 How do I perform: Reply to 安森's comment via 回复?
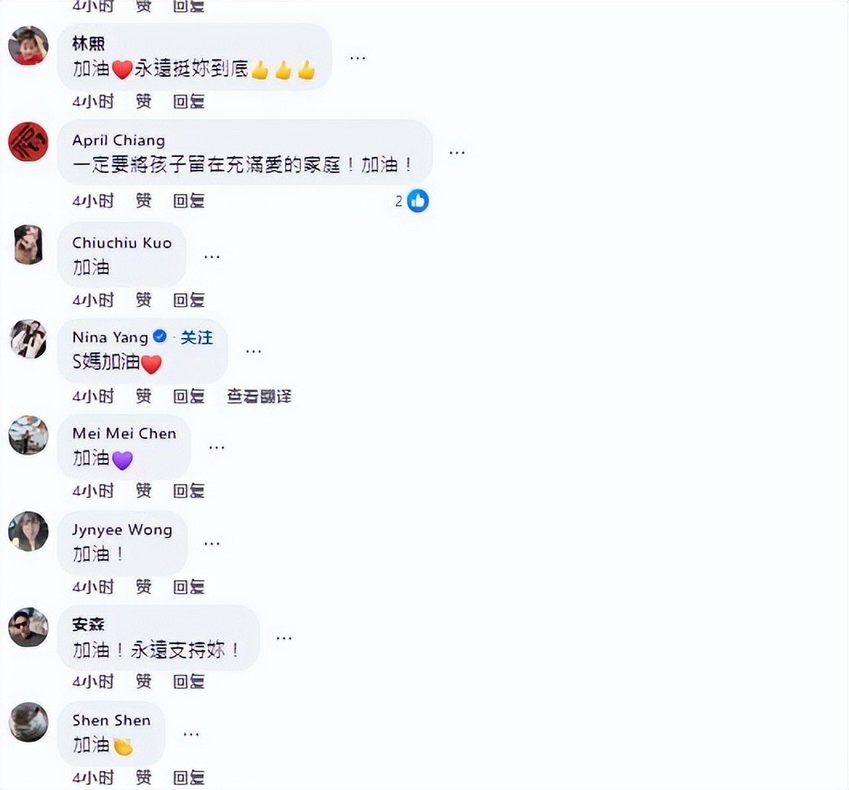(x=188, y=681)
